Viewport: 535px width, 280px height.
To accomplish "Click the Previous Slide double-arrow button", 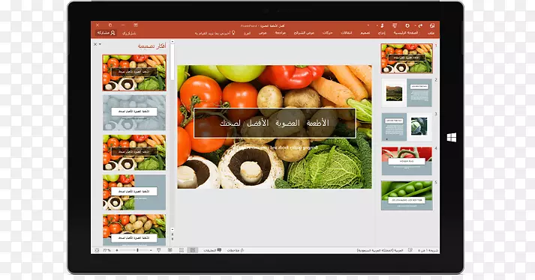I will [173, 234].
